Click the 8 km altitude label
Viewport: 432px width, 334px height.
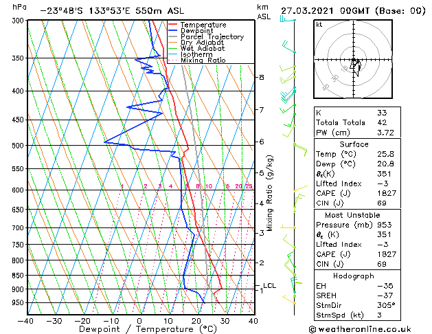point(262,77)
